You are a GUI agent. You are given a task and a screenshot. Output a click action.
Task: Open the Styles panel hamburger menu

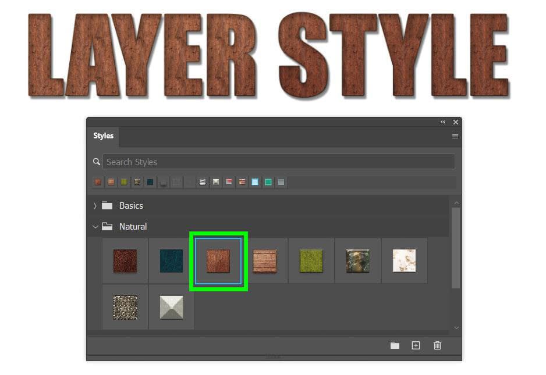point(455,136)
